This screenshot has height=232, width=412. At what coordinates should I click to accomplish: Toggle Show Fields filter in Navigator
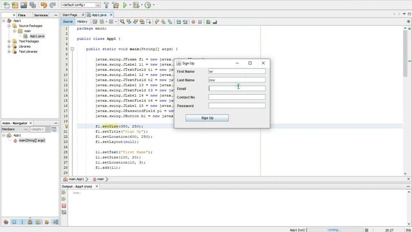click(14, 222)
